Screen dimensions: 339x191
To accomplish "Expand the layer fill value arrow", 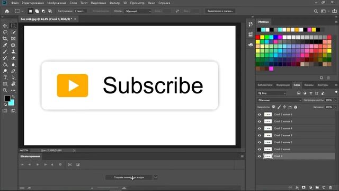I will coord(335,107).
